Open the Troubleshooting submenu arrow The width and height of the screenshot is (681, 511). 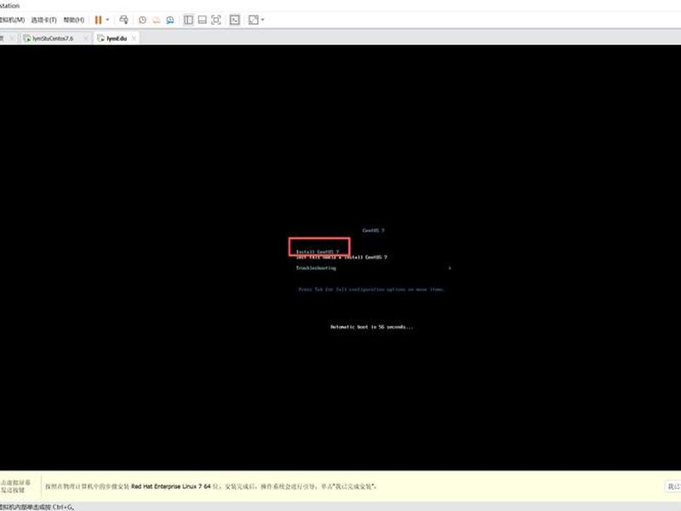(449, 268)
